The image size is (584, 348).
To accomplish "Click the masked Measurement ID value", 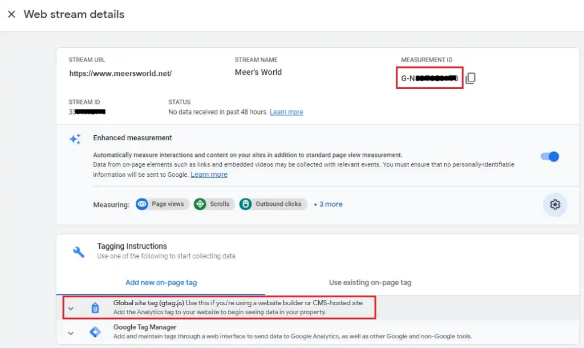I will pos(429,78).
